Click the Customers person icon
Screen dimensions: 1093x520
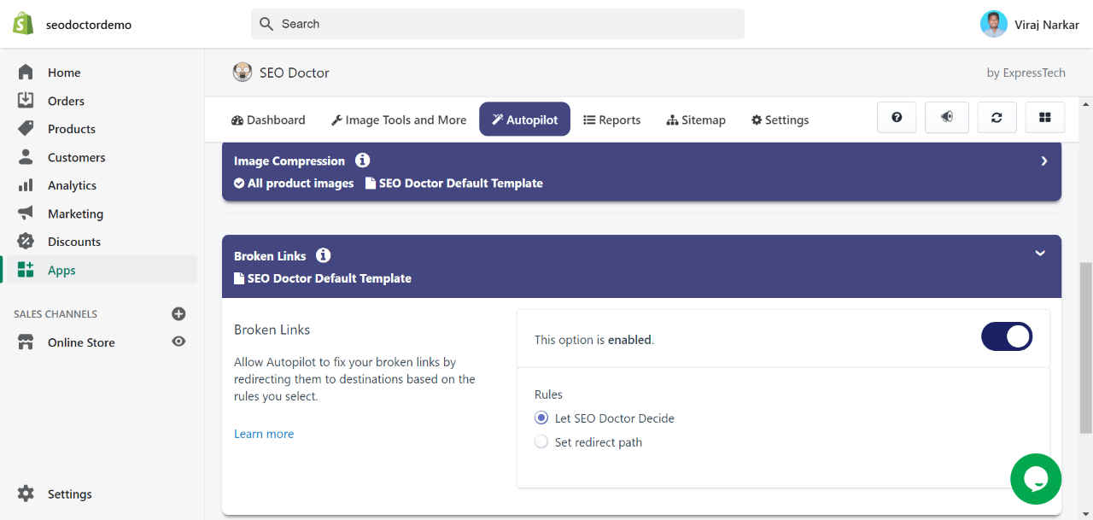click(26, 157)
